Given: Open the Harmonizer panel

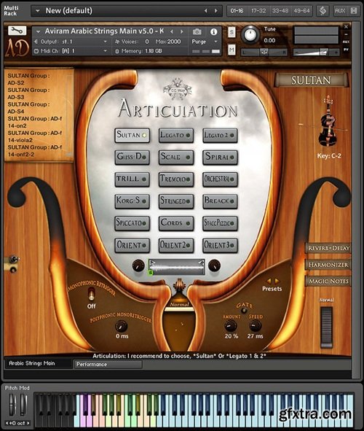Looking at the screenshot, I should point(328,265).
